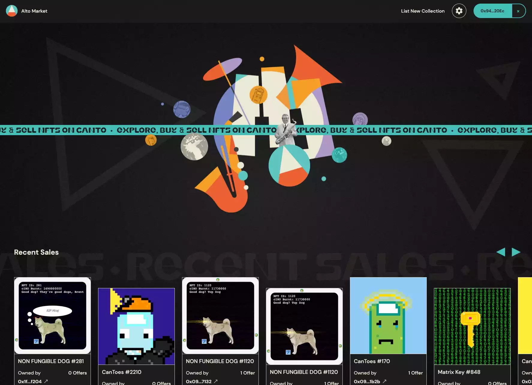The image size is (532, 385).
Task: Open external link arrow beside 0x1f...f204
Action: pos(46,381)
